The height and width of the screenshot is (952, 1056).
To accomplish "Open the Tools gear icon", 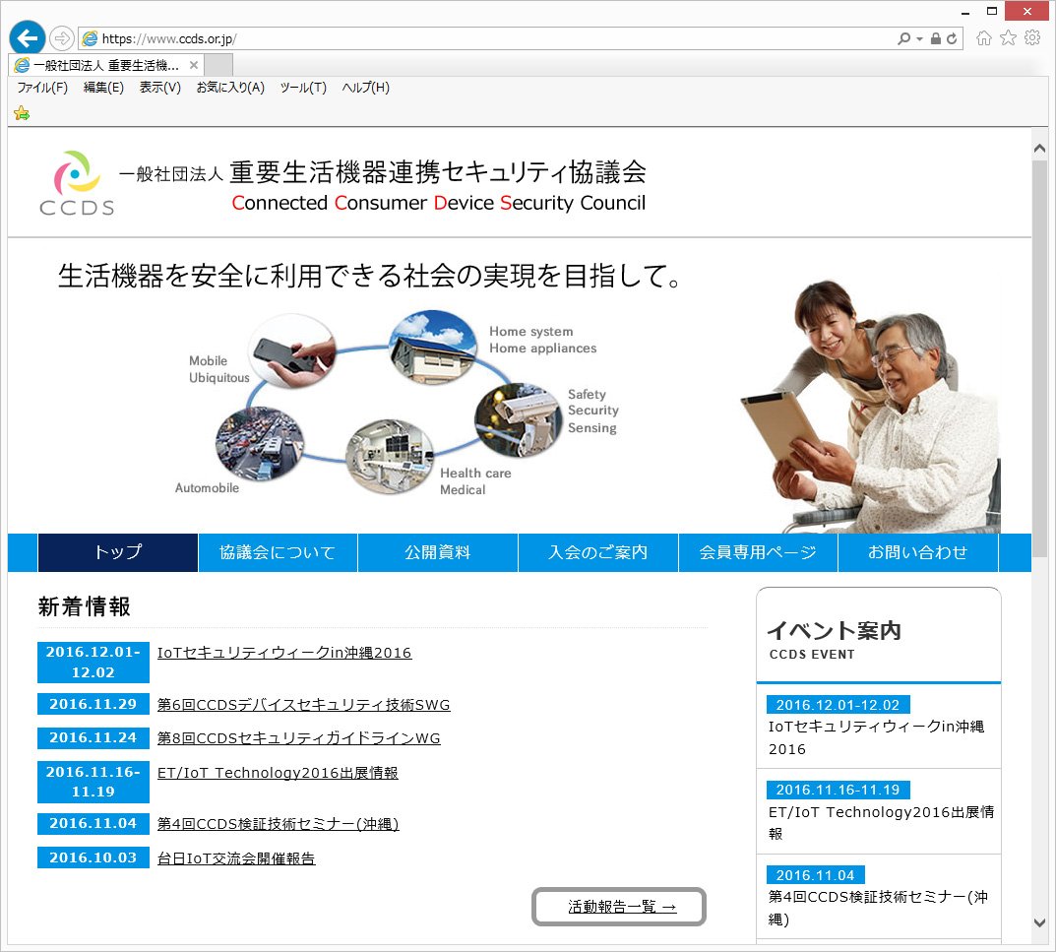I will click(x=1032, y=37).
